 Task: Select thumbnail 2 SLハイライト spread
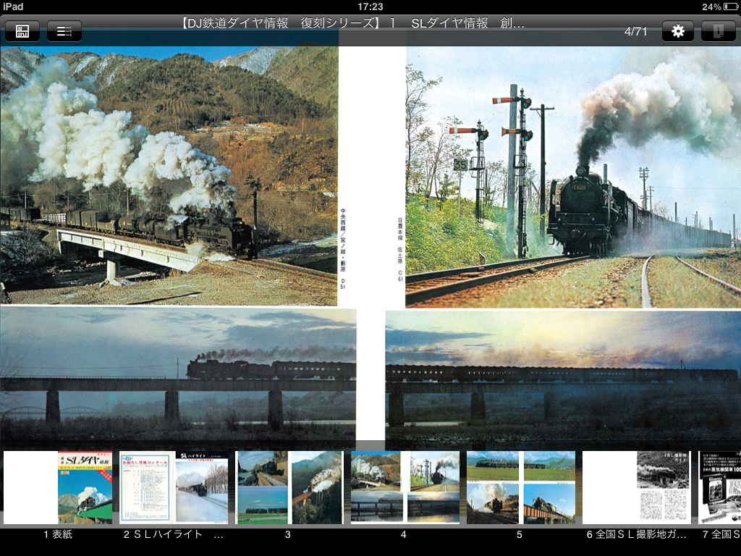174,487
